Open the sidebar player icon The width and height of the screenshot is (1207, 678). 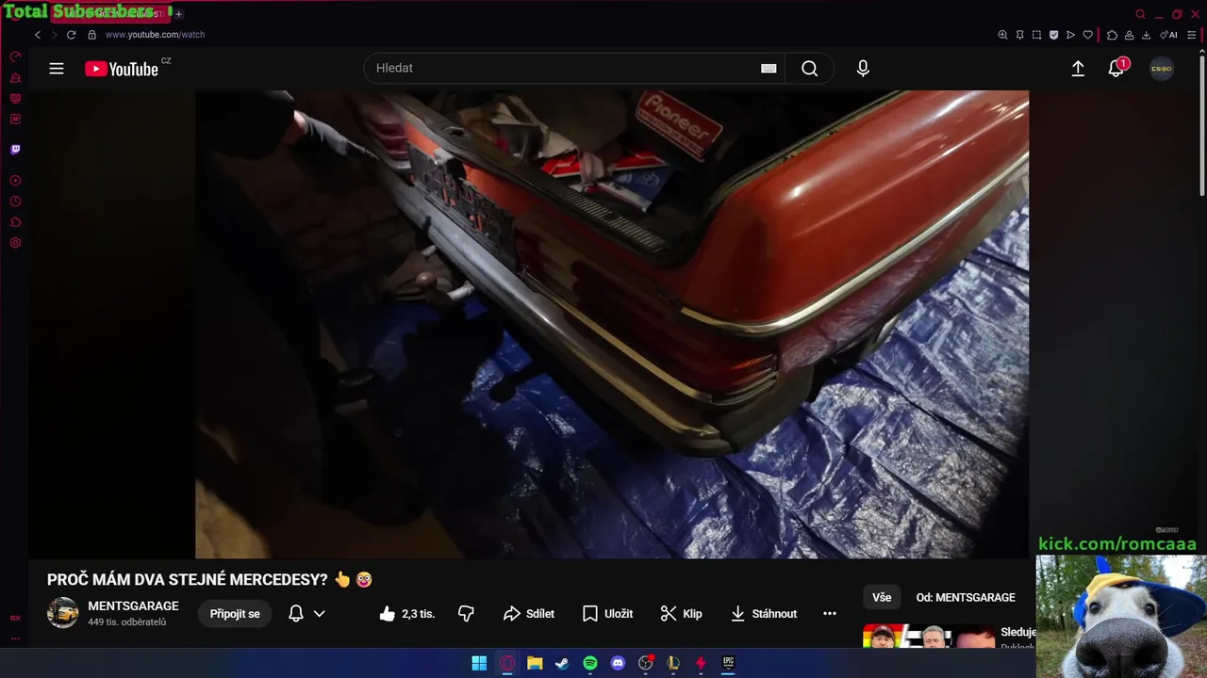tap(15, 180)
